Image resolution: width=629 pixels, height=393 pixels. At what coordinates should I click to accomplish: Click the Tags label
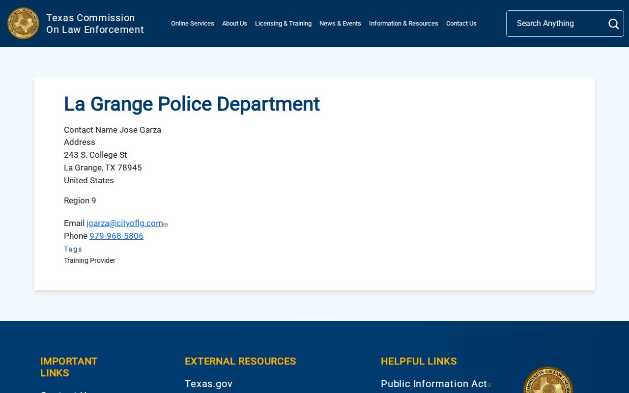[73, 249]
